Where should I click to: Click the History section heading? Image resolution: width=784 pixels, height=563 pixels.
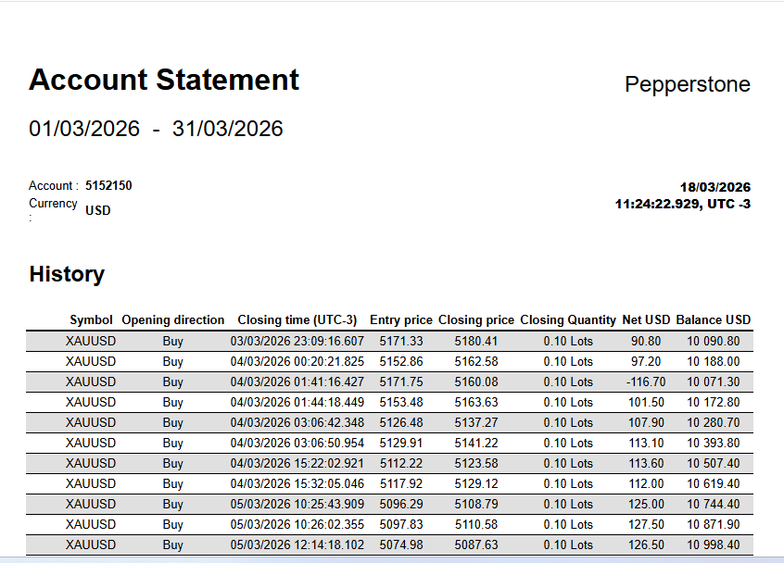click(x=67, y=274)
